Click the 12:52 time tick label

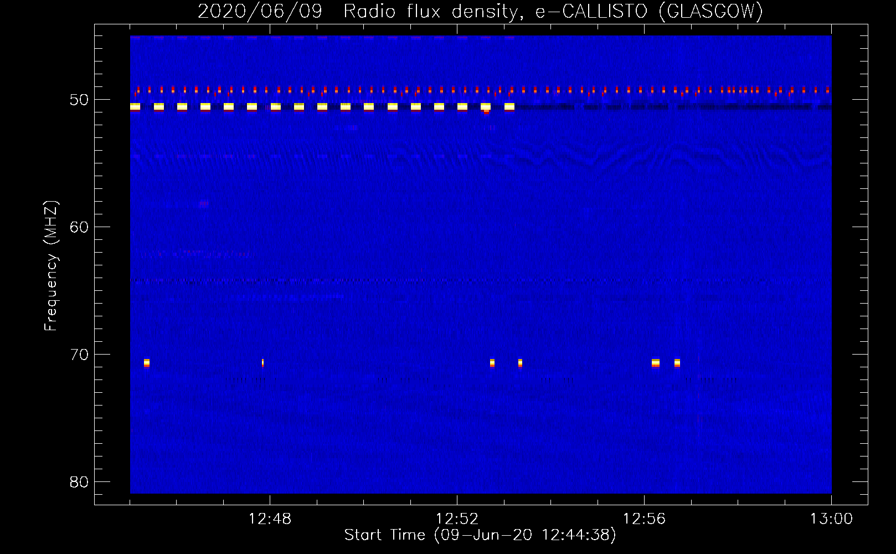(457, 519)
